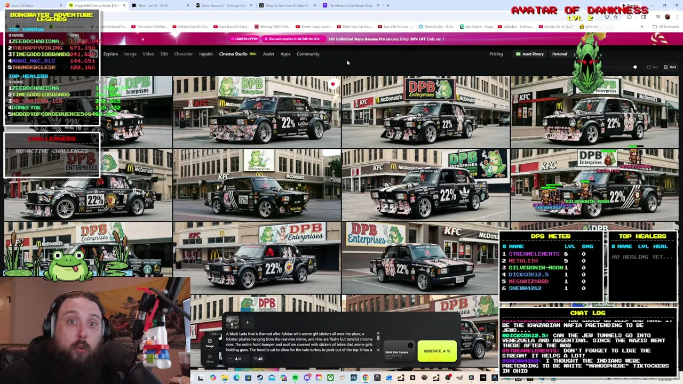Select Cinema Studio in the navigation
The height and width of the screenshot is (384, 683).
233,54
